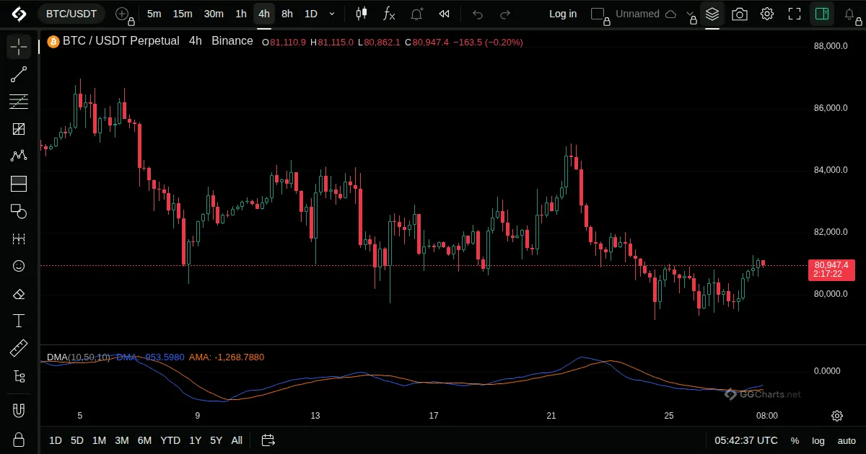This screenshot has height=454, width=866.
Task: Toggle log scale
Action: (x=818, y=440)
